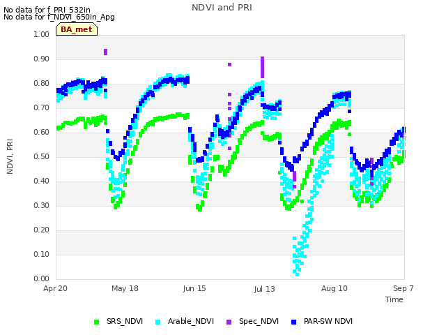Click the 0.20 y-axis tick label
The width and height of the screenshot is (446, 335).
click(x=42, y=230)
